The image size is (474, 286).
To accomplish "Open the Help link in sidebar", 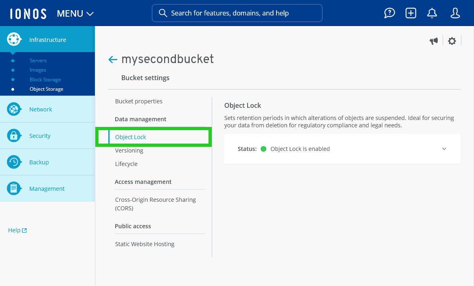I will point(17,230).
